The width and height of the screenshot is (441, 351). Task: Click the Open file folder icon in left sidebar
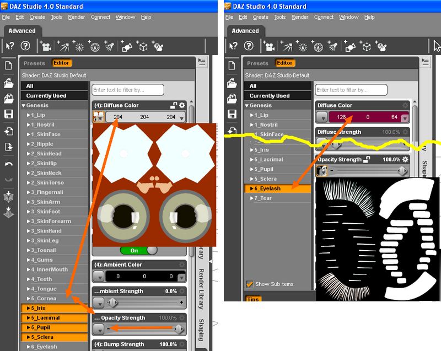coord(8,83)
